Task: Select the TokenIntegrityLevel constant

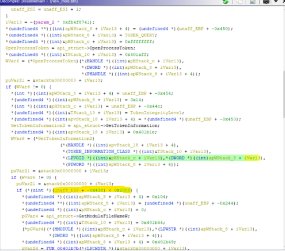Action: (x=156, y=113)
